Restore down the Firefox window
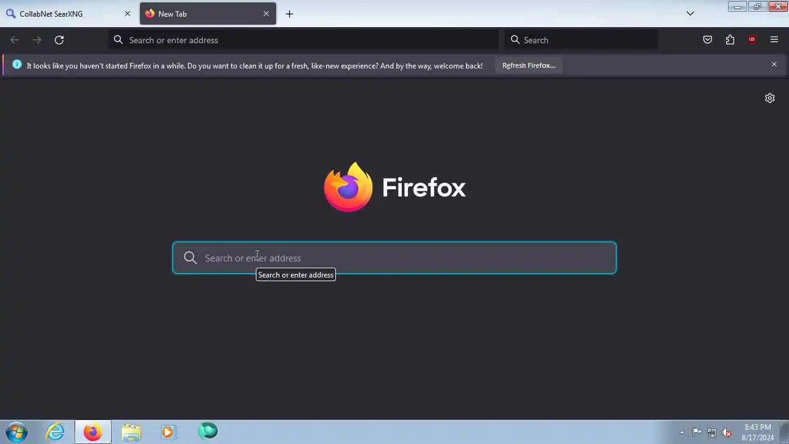Screen dimensions: 789x444 758,7
